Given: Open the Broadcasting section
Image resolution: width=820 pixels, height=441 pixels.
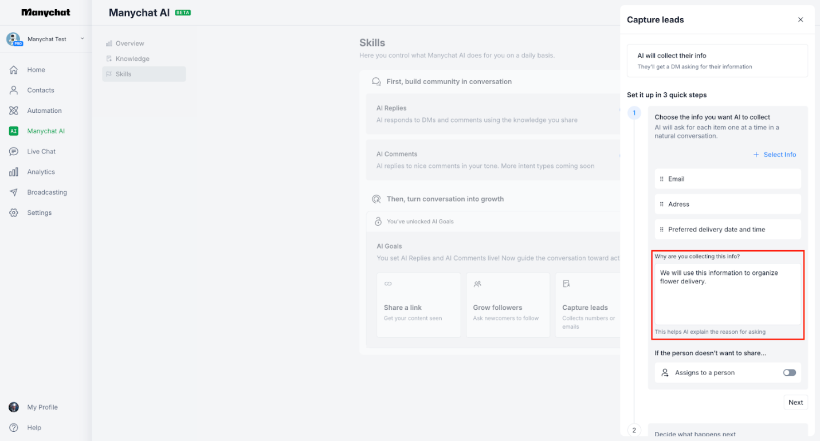Looking at the screenshot, I should pyautogui.click(x=46, y=192).
